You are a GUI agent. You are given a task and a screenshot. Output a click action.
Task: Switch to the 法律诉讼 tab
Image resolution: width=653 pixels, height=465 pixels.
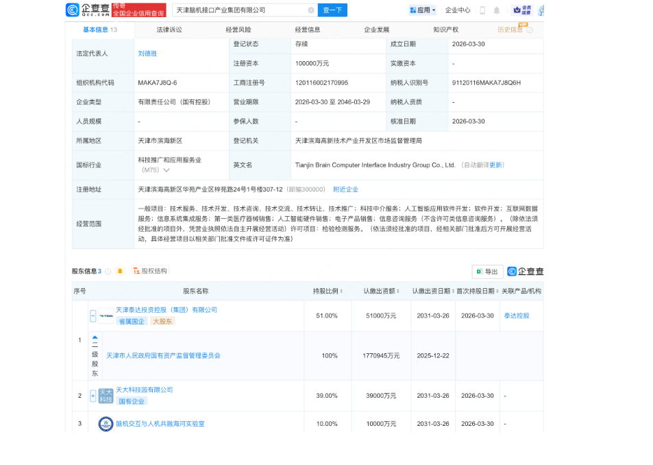point(169,29)
